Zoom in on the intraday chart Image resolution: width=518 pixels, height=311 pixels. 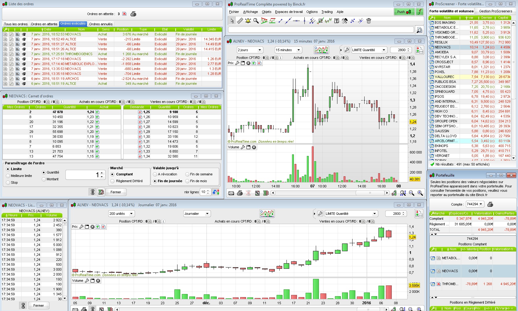pyautogui.click(x=420, y=193)
